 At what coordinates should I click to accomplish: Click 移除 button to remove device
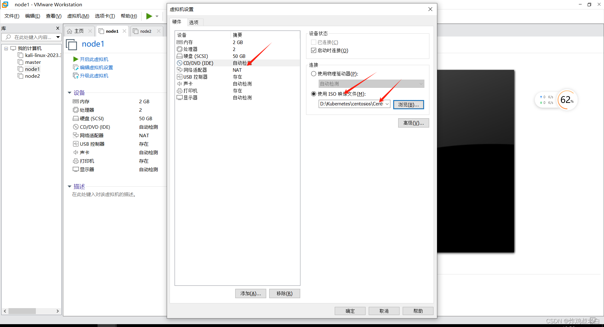[x=284, y=293]
